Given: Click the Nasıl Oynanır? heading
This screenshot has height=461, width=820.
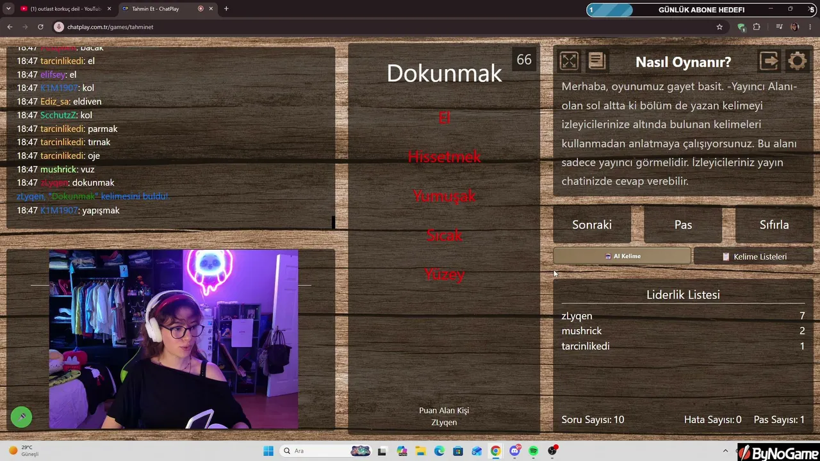Looking at the screenshot, I should (x=683, y=62).
